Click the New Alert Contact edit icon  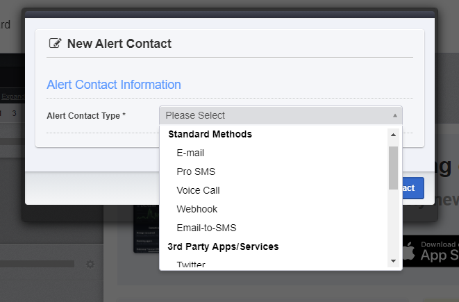point(55,44)
